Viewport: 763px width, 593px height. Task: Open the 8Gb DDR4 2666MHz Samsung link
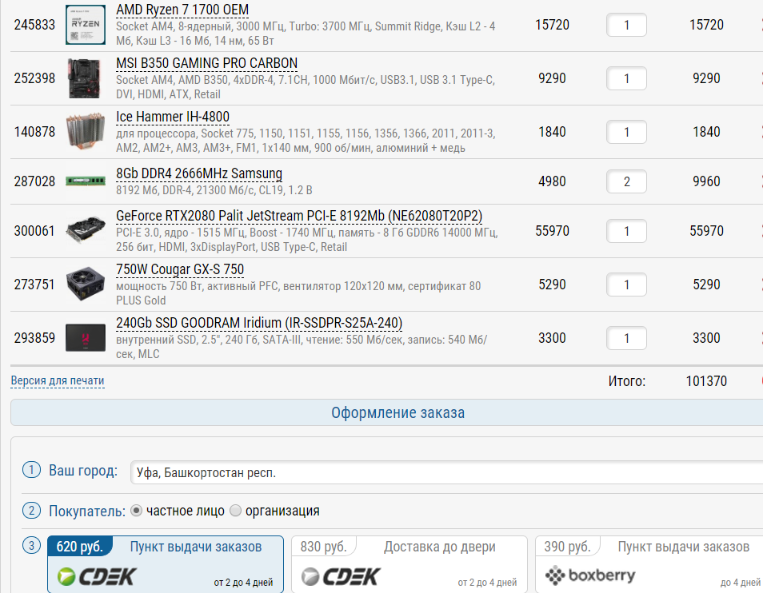(199, 173)
